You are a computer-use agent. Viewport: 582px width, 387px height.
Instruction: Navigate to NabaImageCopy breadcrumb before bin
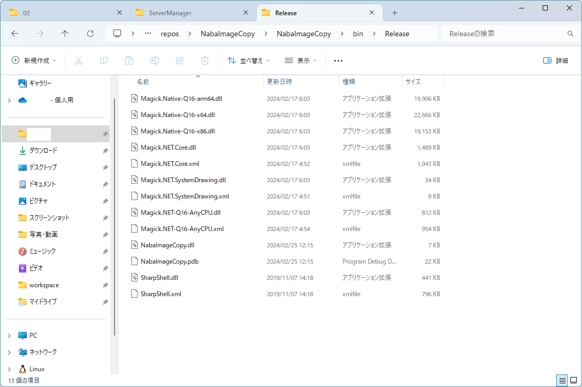coord(309,34)
